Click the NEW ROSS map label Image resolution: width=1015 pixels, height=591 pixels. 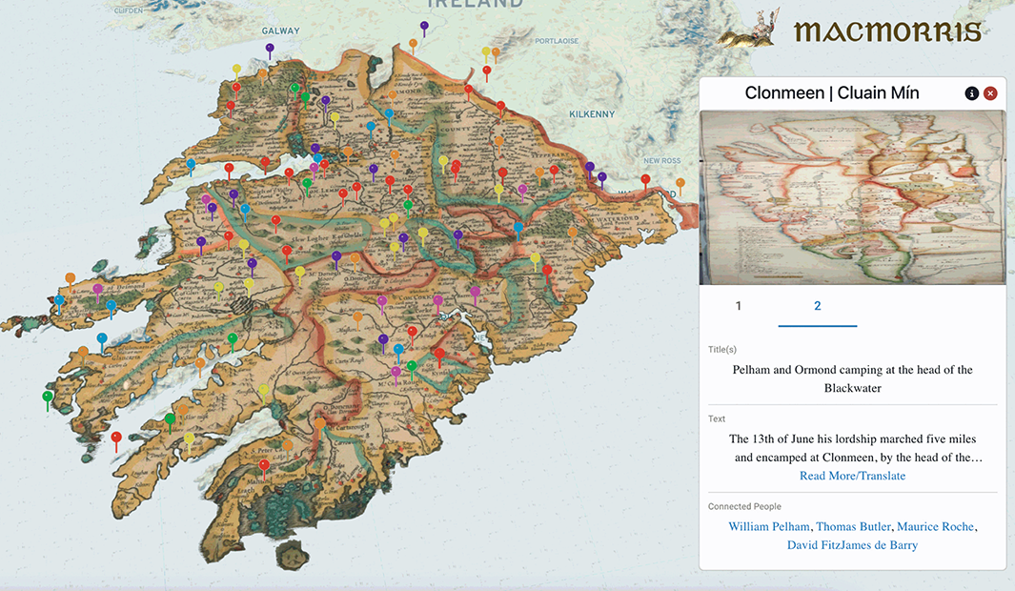pos(661,160)
